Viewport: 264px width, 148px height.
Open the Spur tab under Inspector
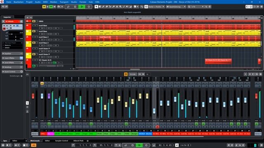(5, 141)
